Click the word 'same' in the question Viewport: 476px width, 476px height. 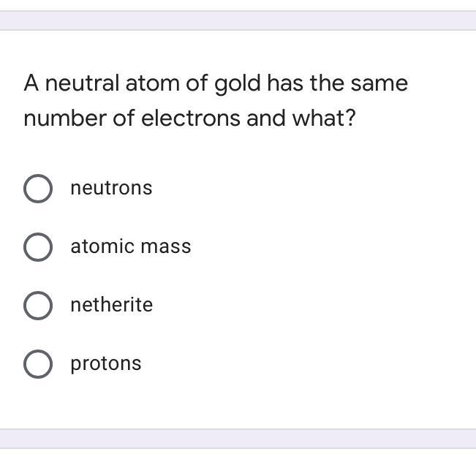pyautogui.click(x=379, y=84)
